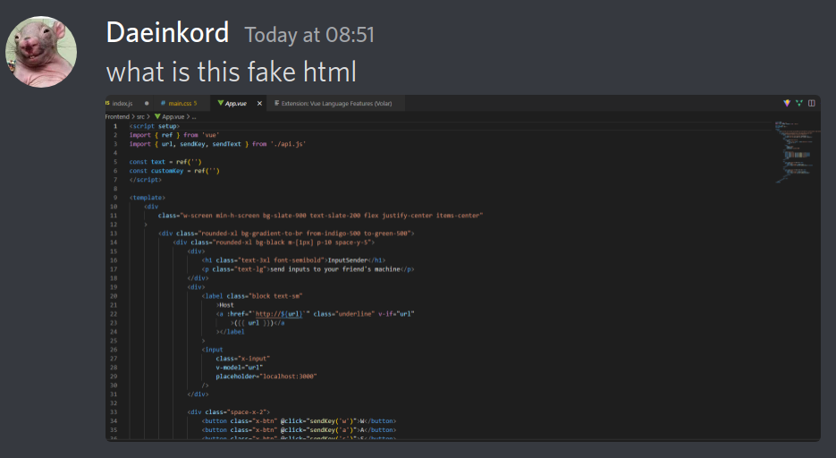The width and height of the screenshot is (836, 458).
Task: Click the '{{ url }}' interpolation line
Action: click(x=258, y=323)
